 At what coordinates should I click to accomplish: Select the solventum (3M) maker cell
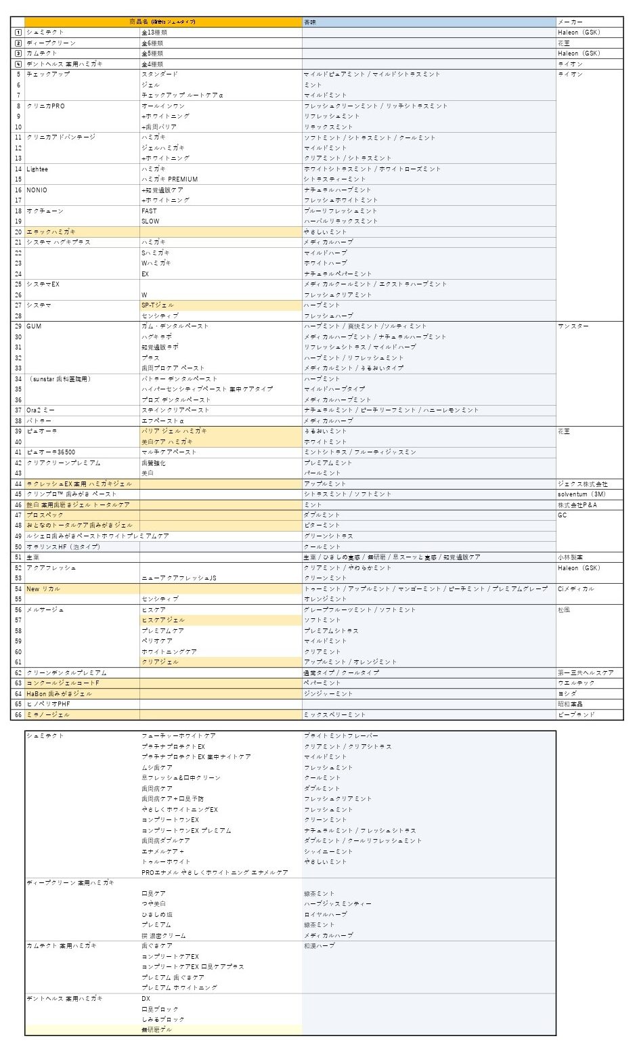click(590, 494)
